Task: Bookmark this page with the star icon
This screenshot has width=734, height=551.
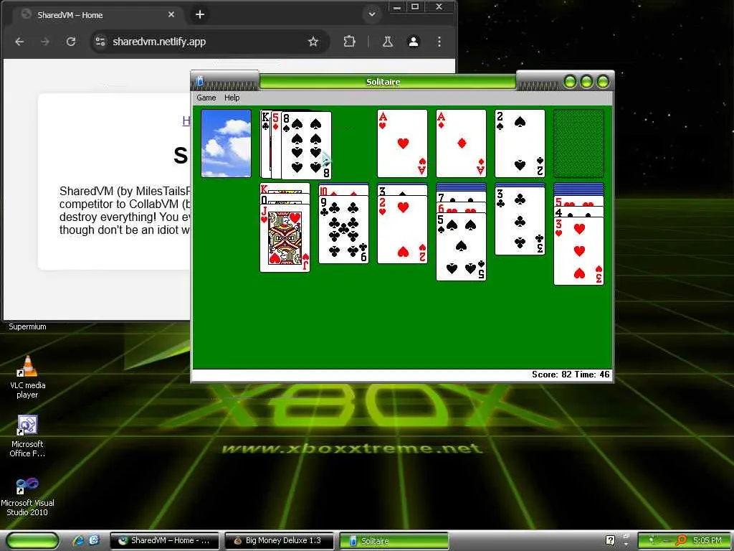Action: 313,42
